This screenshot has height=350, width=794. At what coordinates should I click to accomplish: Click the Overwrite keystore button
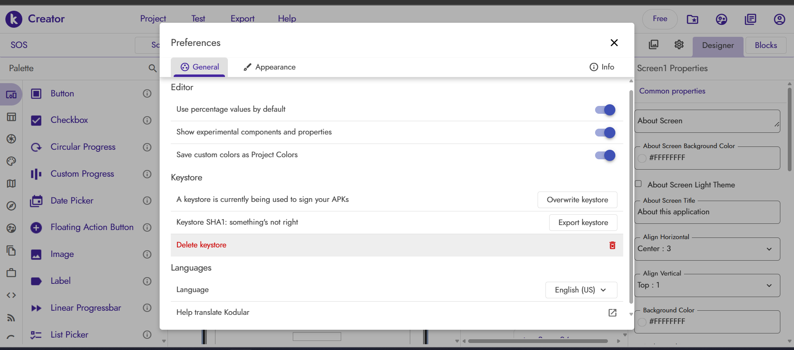tap(577, 200)
